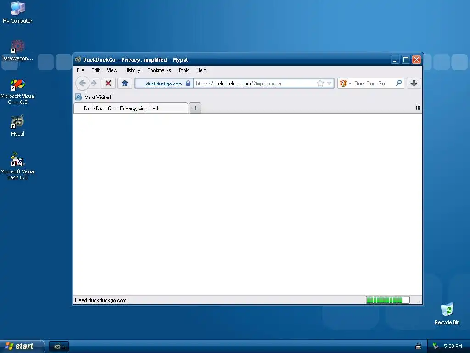Select Microsoft Visual Basic 6.0 desktop icon
Image resolution: width=470 pixels, height=353 pixels.
coord(17,166)
